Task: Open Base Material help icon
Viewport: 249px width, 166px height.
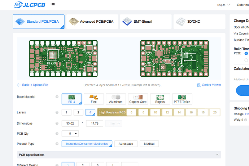Action: tap(57, 97)
